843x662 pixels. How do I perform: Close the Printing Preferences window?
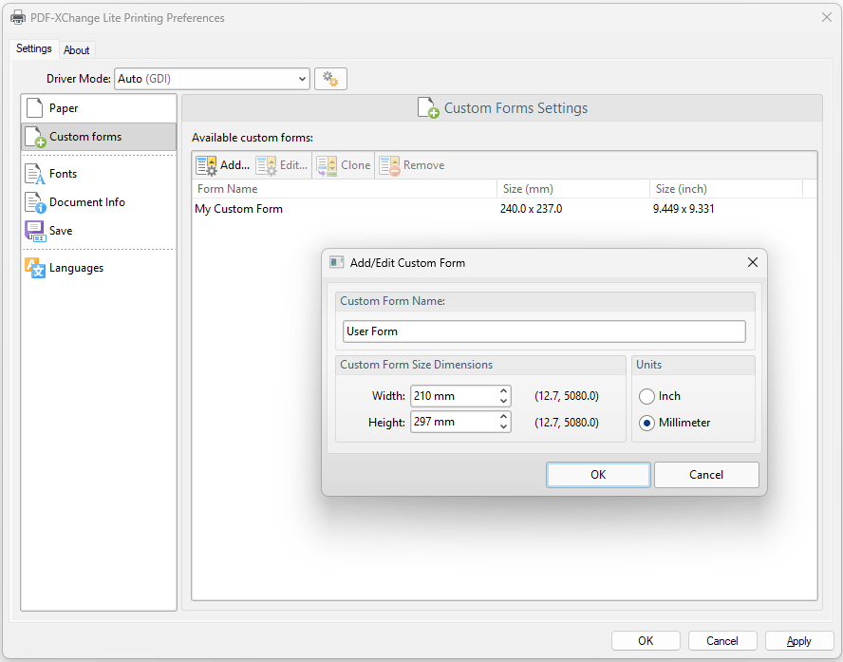826,18
